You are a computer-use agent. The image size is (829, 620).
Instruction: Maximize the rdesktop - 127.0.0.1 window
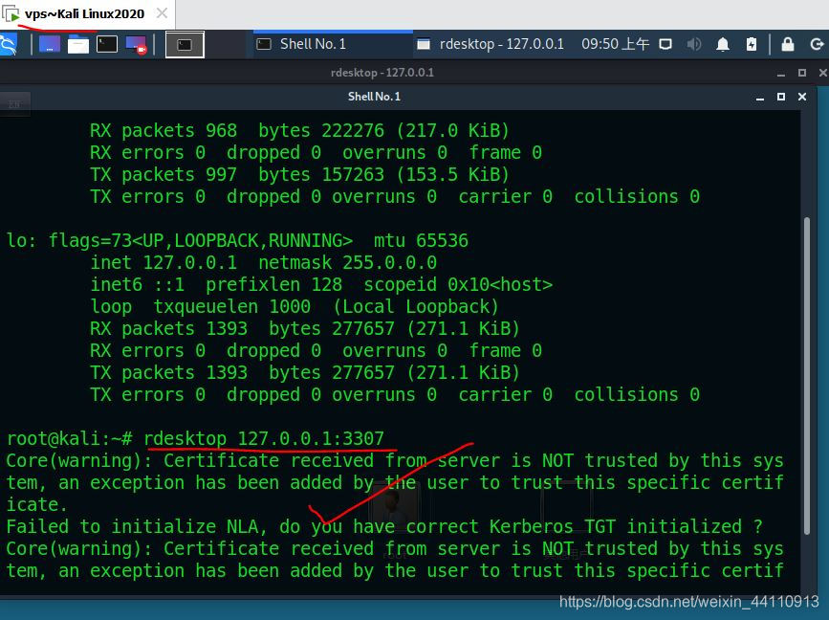tap(802, 73)
